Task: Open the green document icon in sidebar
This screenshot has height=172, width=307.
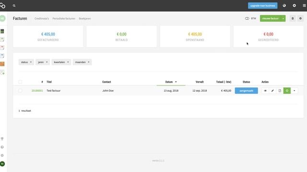Action: 2,40
